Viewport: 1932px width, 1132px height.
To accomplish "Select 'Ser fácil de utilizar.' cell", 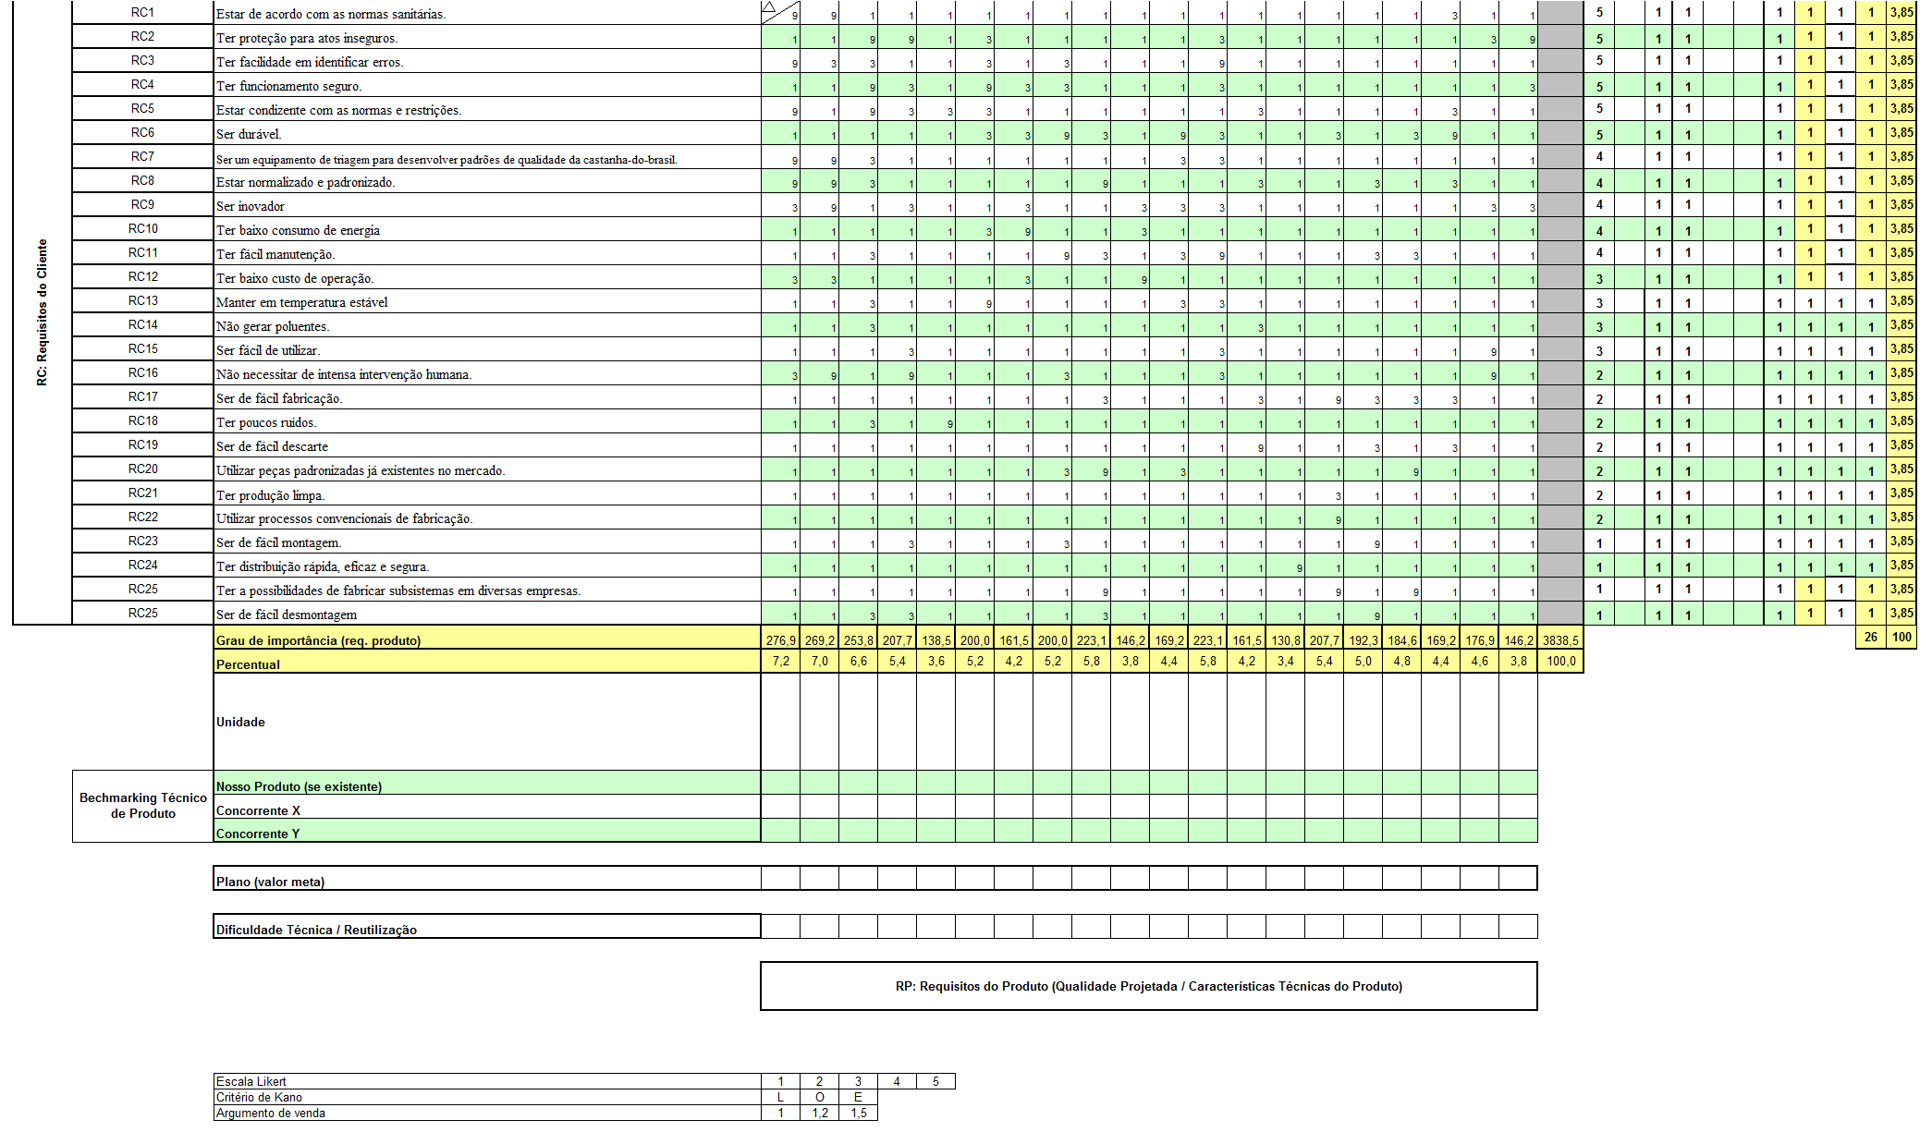I will 487,349.
